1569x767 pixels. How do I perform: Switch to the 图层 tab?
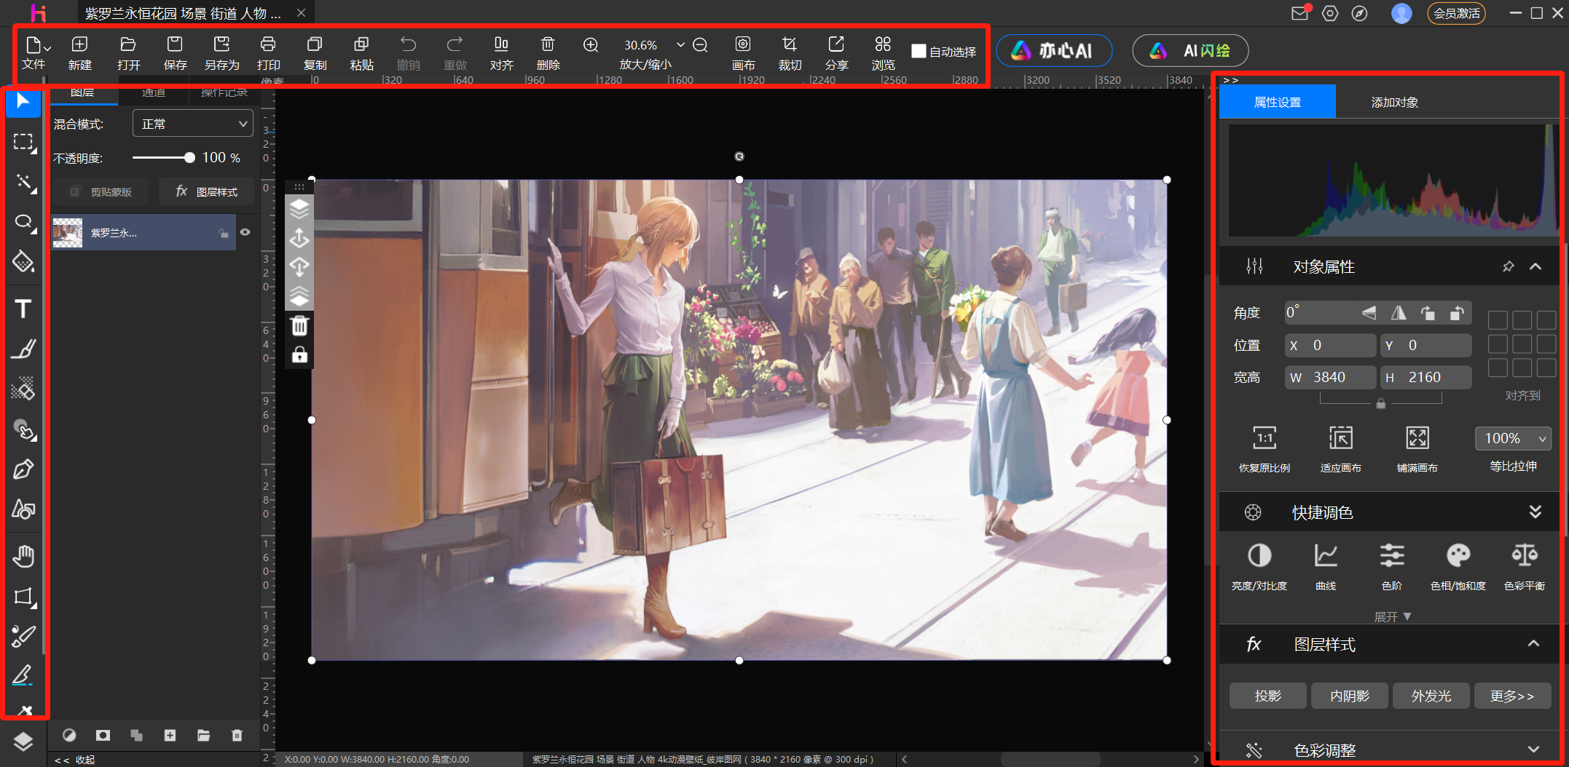[x=82, y=93]
